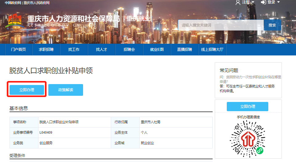The width and height of the screenshot is (296, 162).
Task: Open the 门户首页 navigation tab
Action: pyautogui.click(x=18, y=50)
